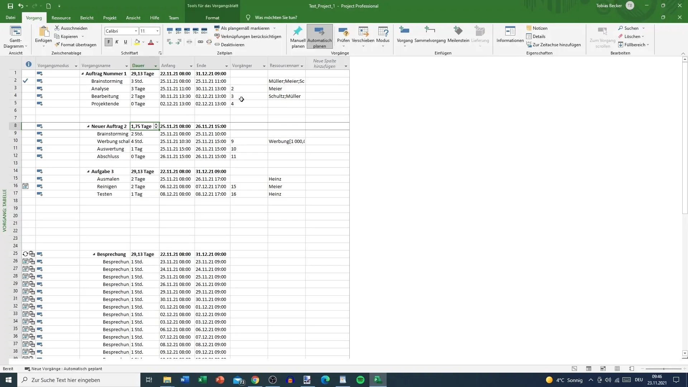The width and height of the screenshot is (688, 387).
Task: Cut selection with Ausschneiden
Action: coord(71,28)
